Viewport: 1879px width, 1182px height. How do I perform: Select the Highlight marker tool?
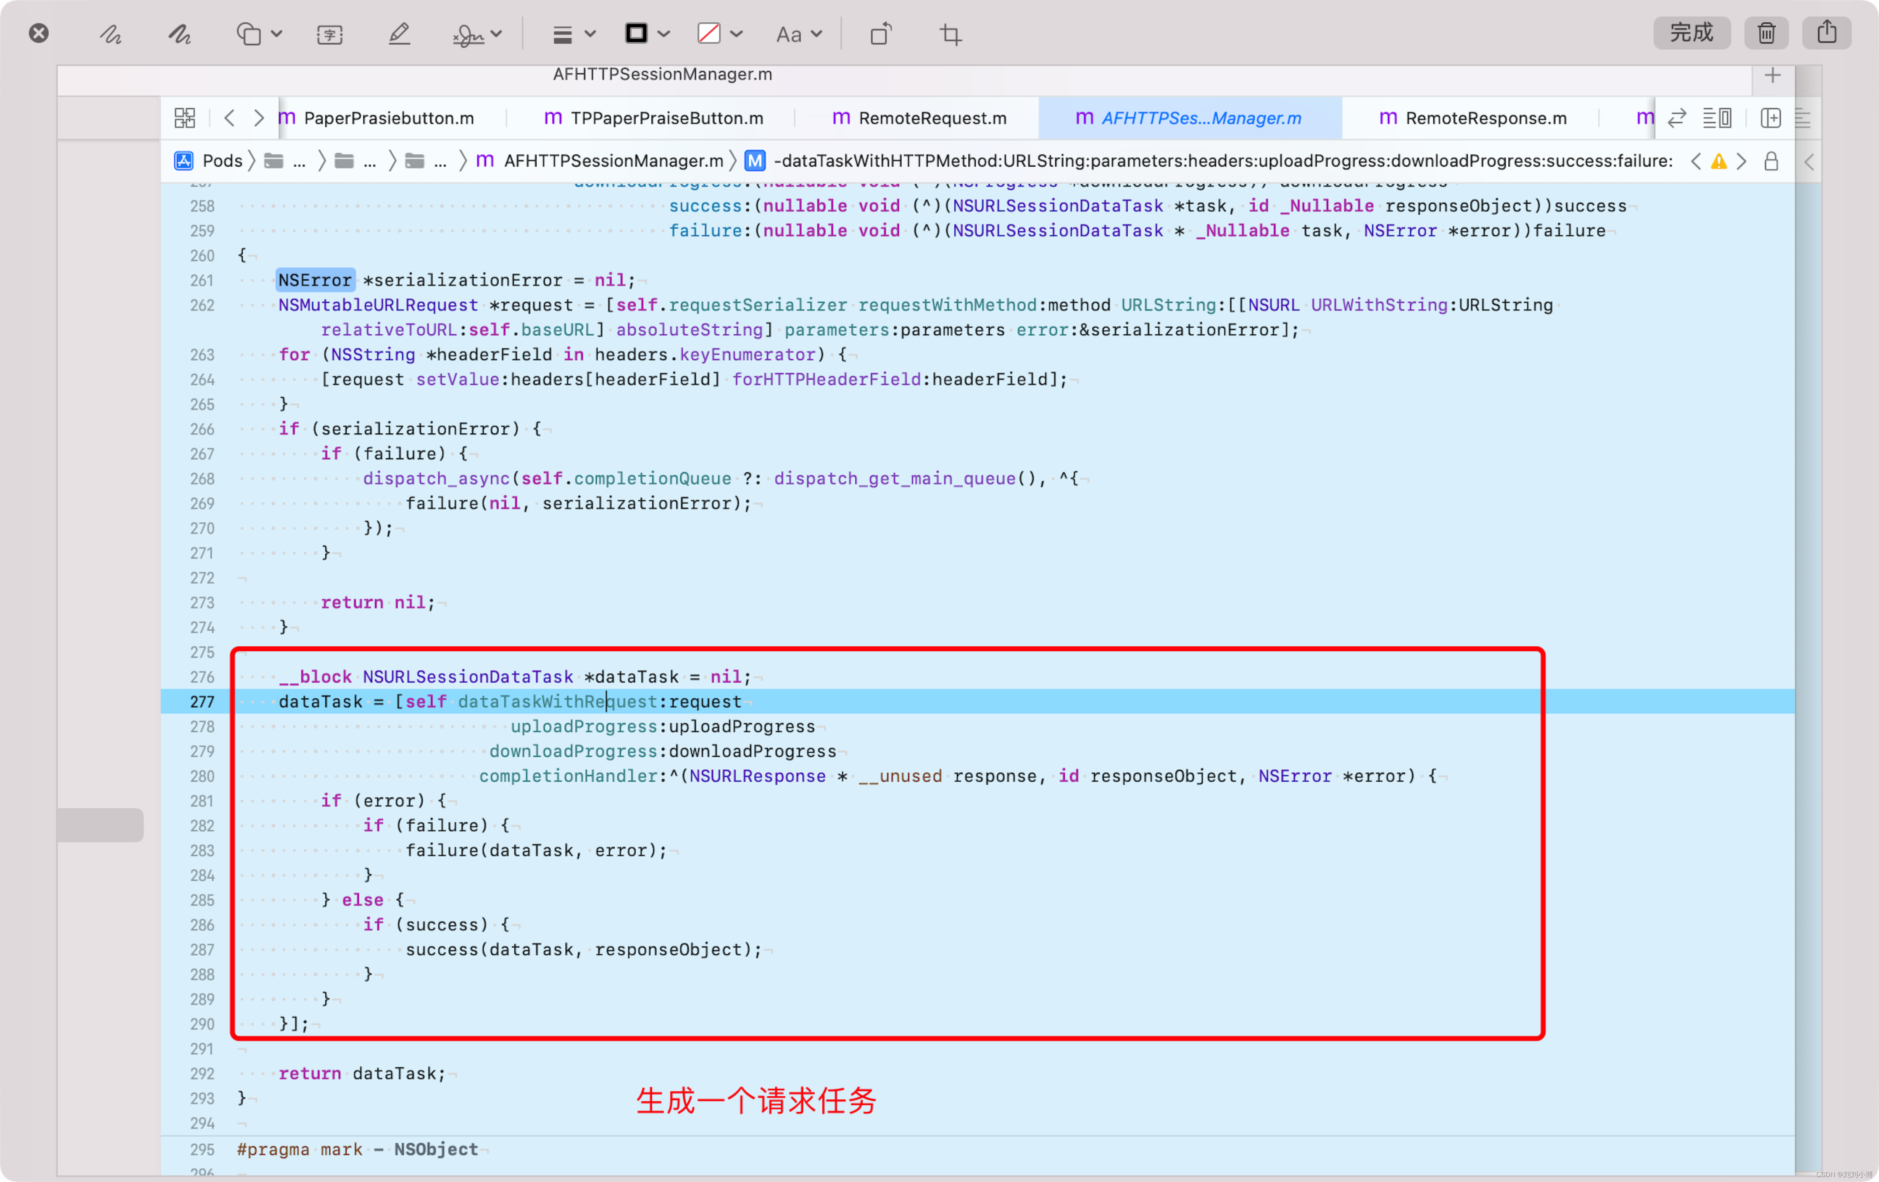(x=399, y=33)
